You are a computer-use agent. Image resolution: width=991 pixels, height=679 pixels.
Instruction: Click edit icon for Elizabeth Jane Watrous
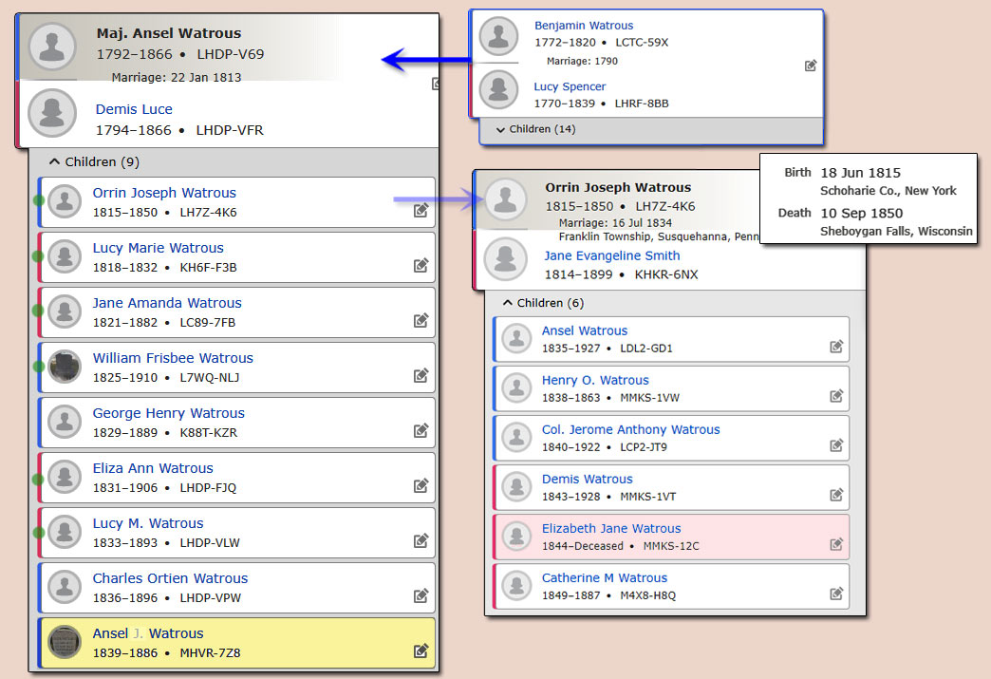[836, 545]
